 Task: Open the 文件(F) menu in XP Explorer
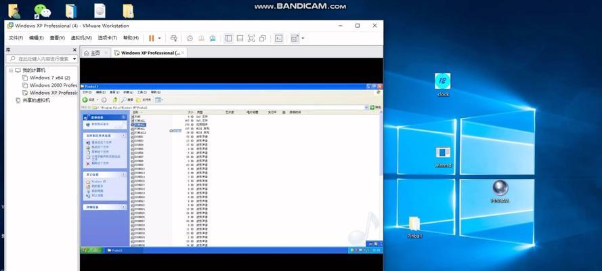tap(87, 93)
